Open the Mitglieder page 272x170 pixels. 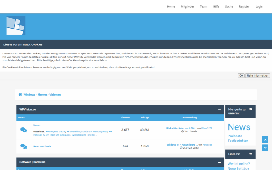(x=187, y=7)
